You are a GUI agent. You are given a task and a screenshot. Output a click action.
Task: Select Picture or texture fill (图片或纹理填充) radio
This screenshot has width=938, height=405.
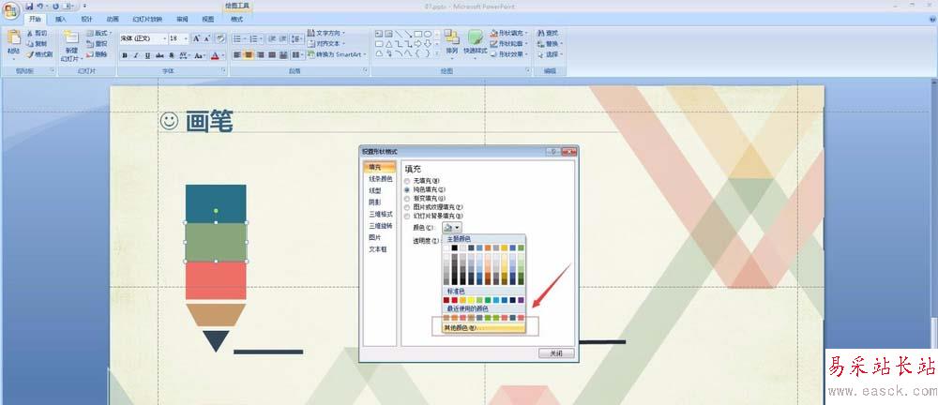point(407,207)
